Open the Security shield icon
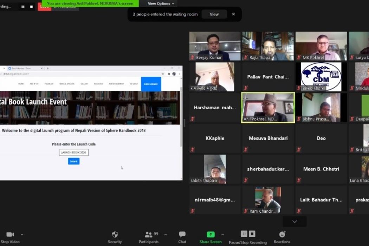This screenshot has width=369, height=246. coord(115,234)
